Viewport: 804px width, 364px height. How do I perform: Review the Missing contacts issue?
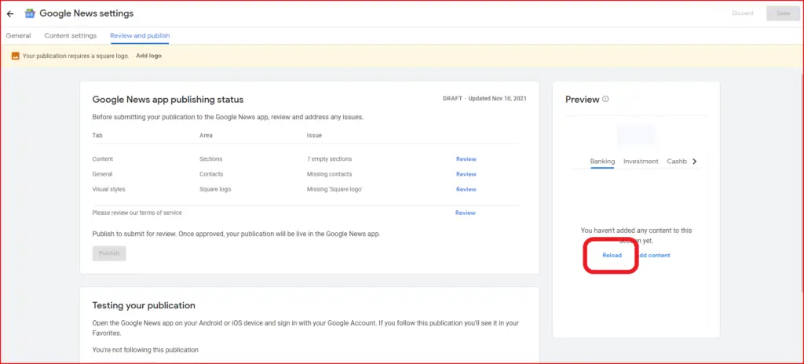[x=466, y=174]
